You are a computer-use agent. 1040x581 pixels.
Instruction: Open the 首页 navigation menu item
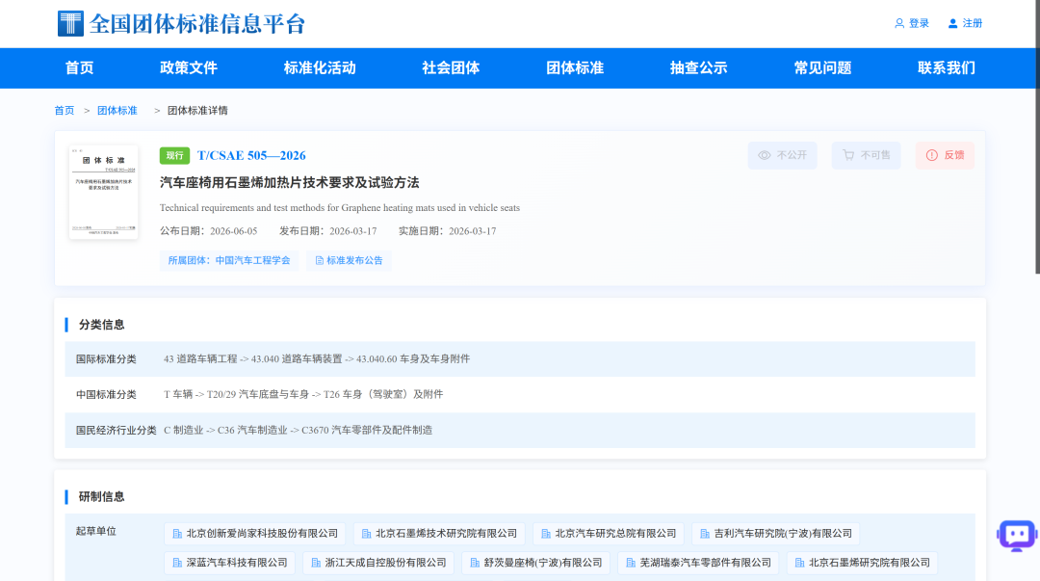[x=80, y=67]
